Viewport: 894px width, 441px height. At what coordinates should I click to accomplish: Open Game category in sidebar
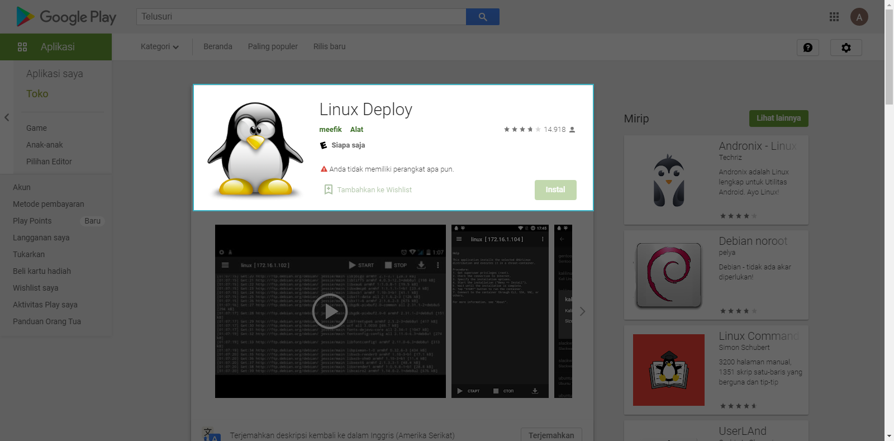(36, 128)
